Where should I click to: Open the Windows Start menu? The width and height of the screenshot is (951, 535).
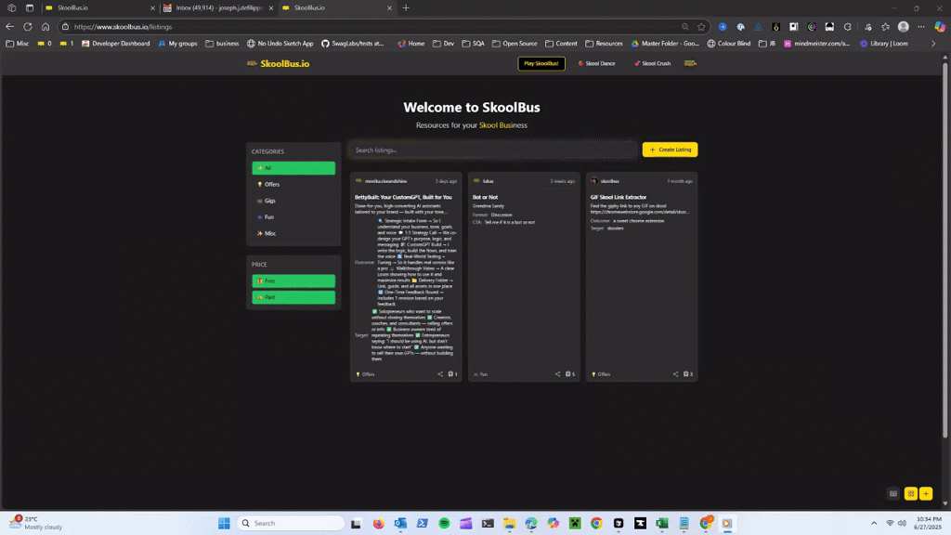tap(224, 523)
